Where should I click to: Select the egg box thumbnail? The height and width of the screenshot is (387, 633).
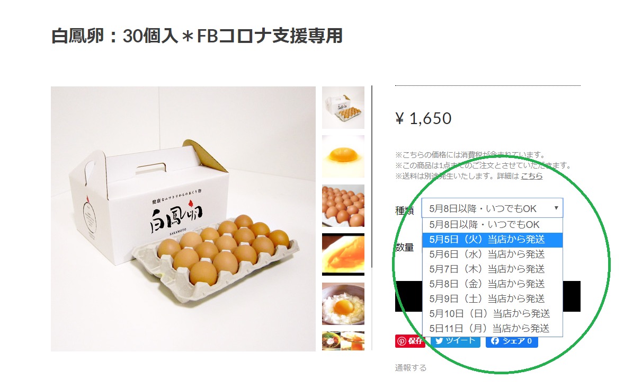pyautogui.click(x=343, y=108)
